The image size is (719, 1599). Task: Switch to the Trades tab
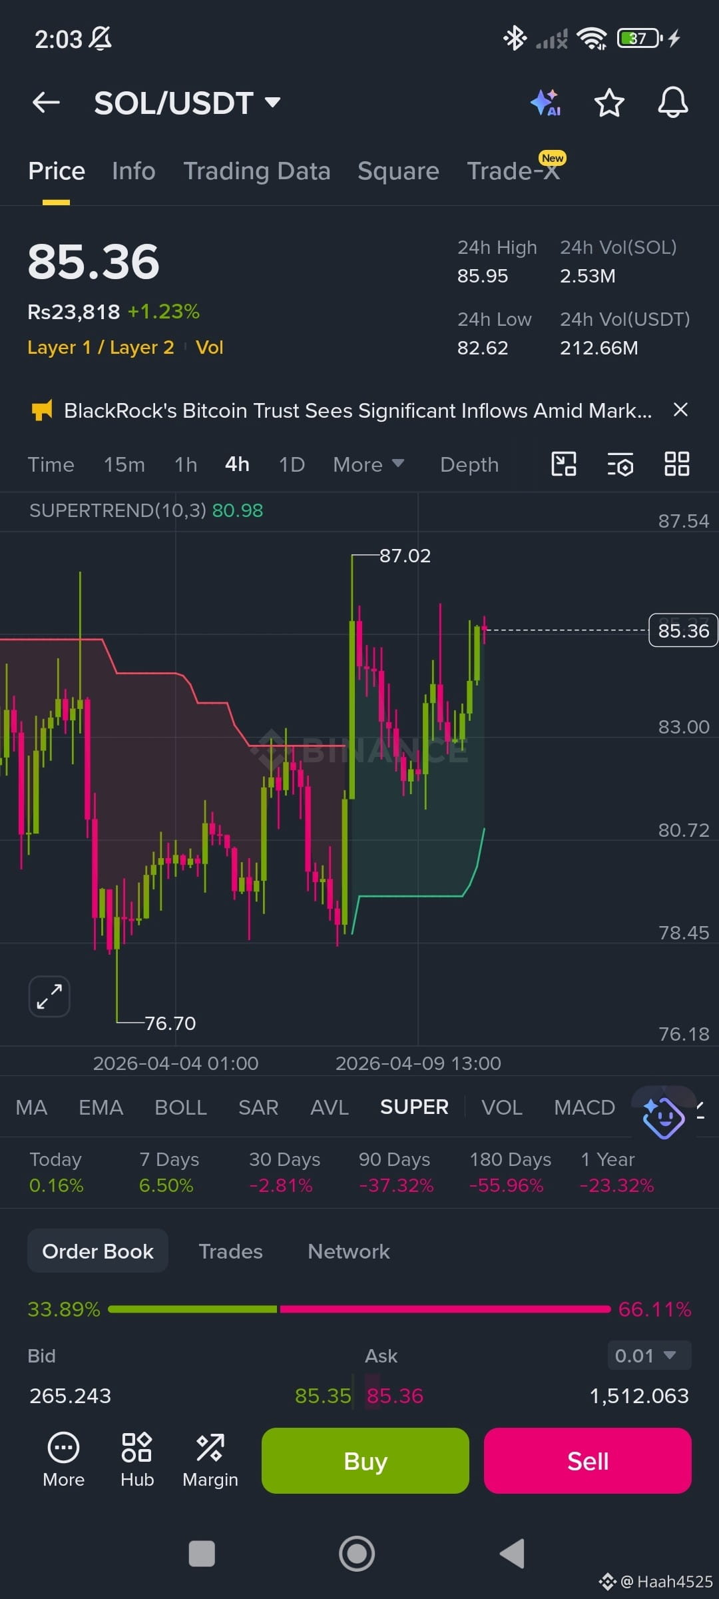[x=231, y=1251]
